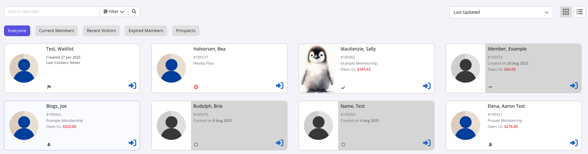588x154 pixels.
Task: Click the Prospects filter button
Action: (x=186, y=31)
